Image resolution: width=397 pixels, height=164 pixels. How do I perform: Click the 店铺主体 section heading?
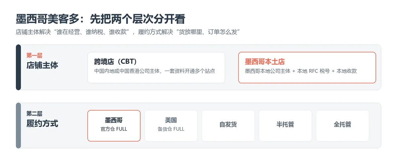click(x=42, y=65)
